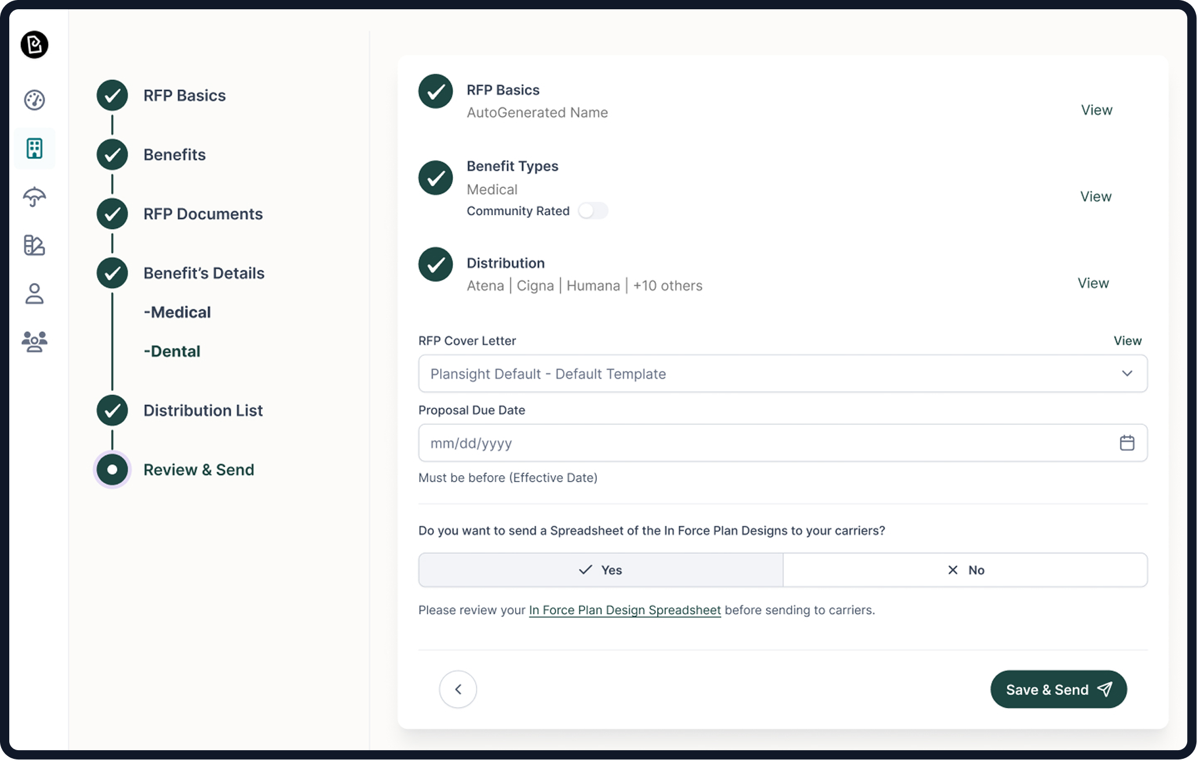Expand the Plansight Default template chevron
This screenshot has height=760, width=1197.
(1126, 374)
